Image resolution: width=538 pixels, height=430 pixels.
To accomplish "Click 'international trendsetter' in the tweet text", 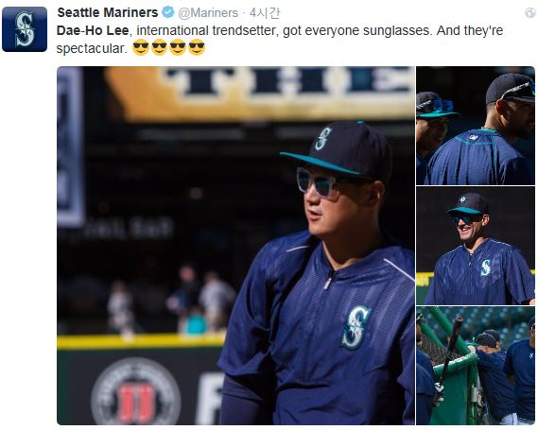I will (206, 30).
